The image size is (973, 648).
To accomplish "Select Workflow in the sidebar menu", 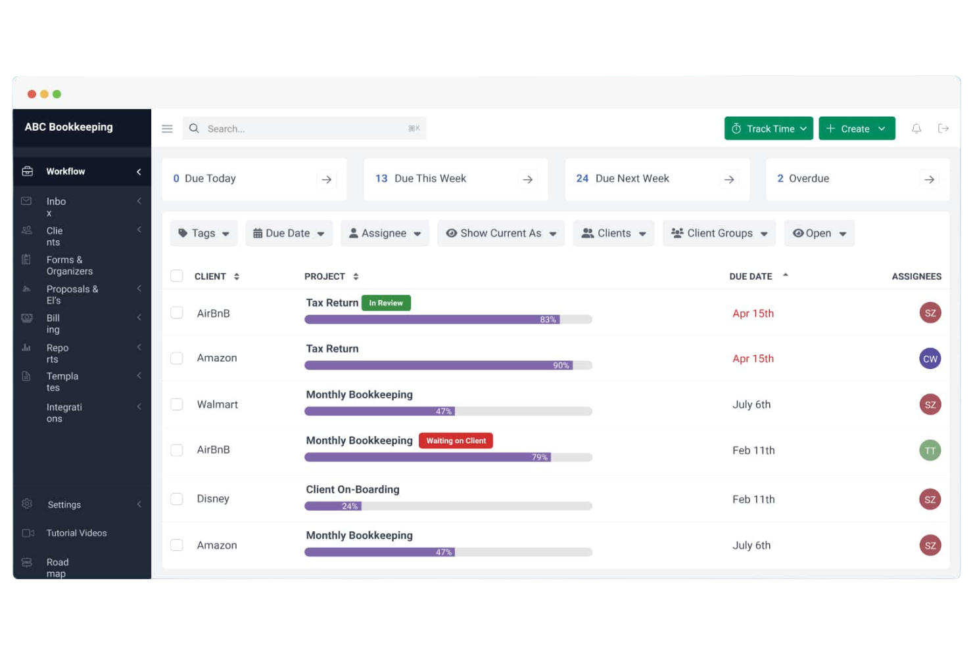I will click(x=66, y=171).
